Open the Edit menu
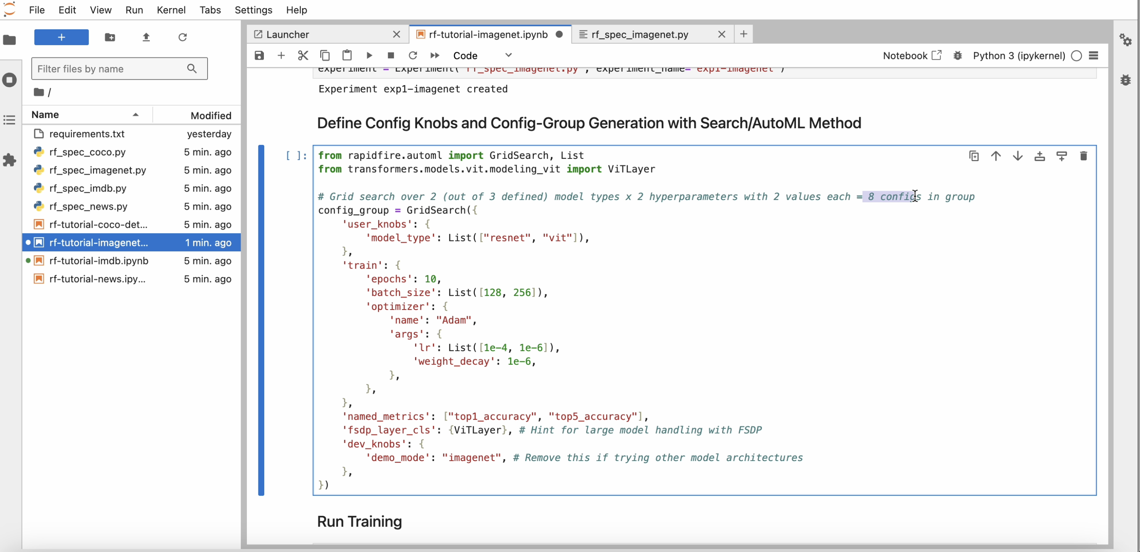 pos(67,10)
